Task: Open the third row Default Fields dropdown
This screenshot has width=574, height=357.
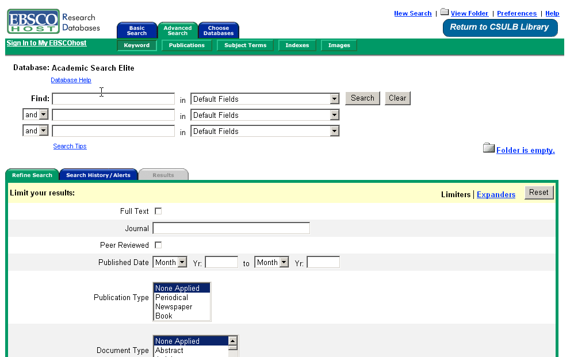Action: (265, 131)
